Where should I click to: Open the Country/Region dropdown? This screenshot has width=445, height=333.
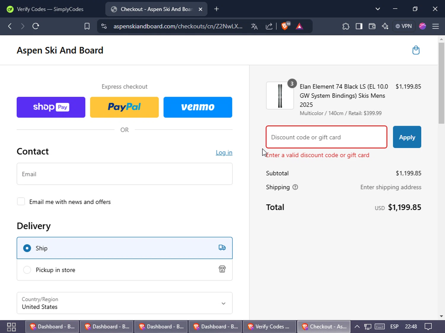tap(125, 303)
